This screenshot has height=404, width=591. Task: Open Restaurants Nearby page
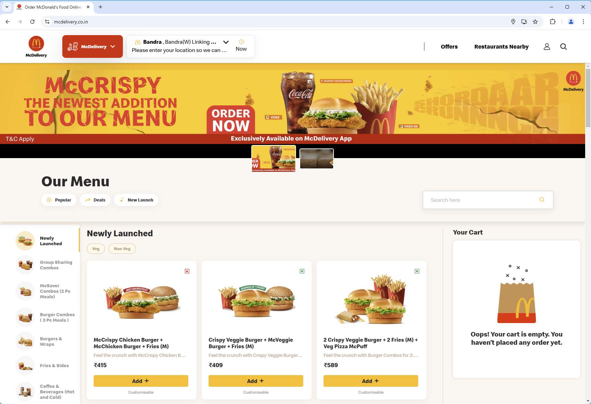501,46
